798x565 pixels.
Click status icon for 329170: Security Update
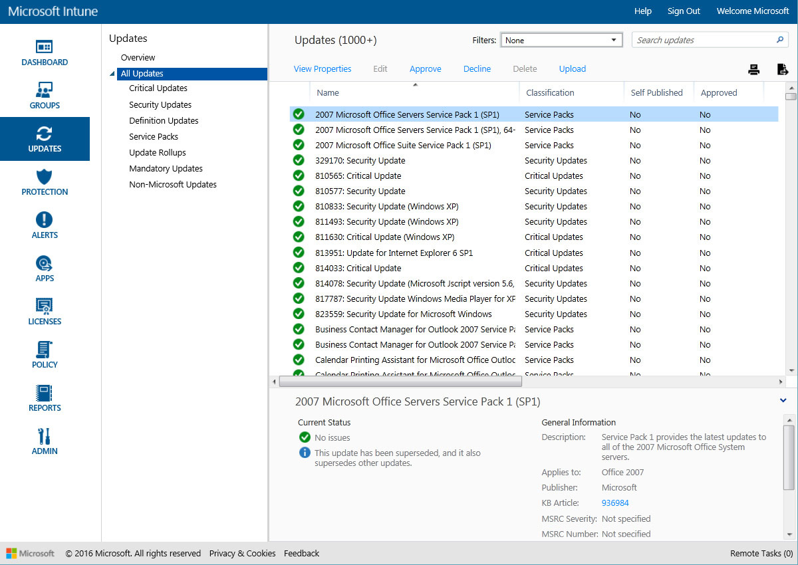click(299, 160)
